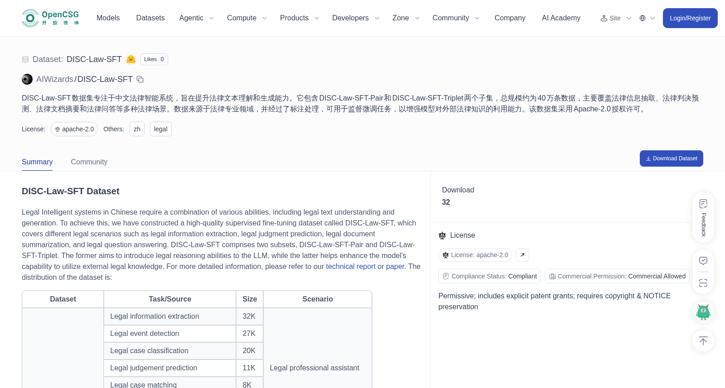Select the zh tag

tap(137, 129)
